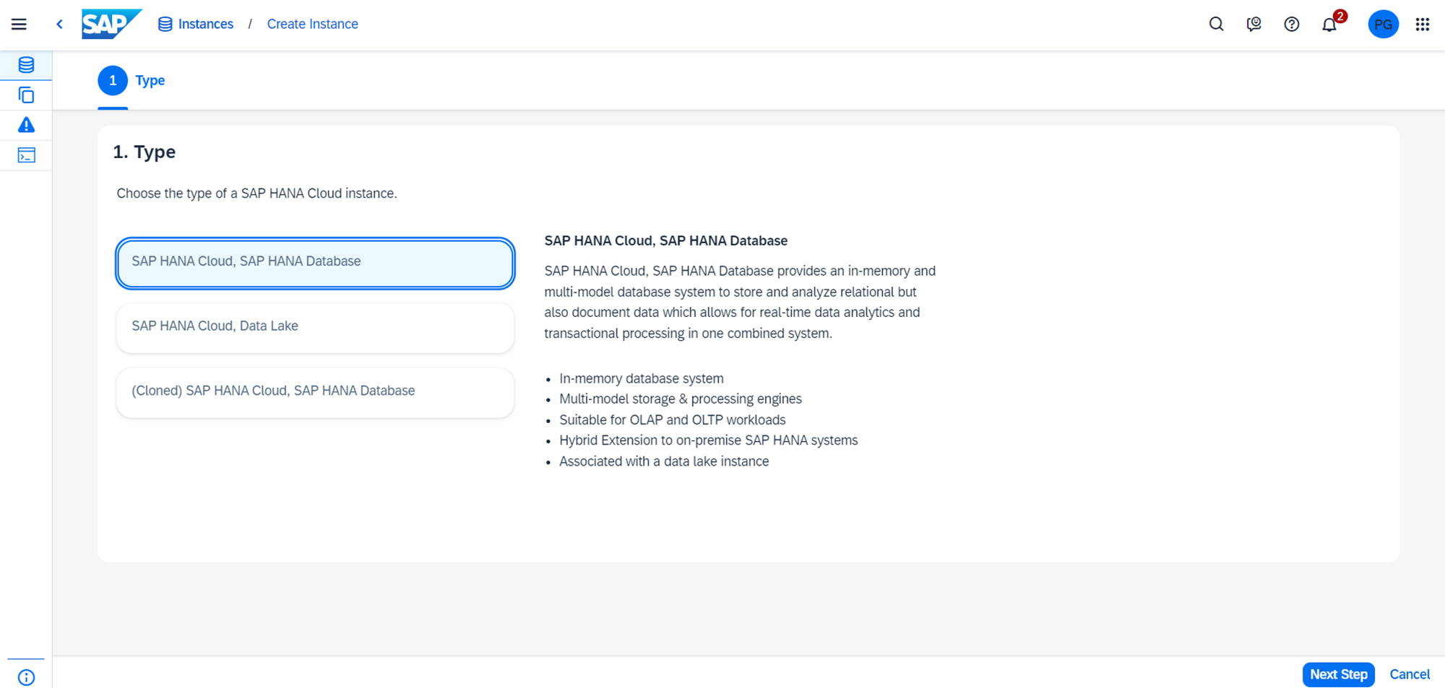Open the product switcher grid icon
The width and height of the screenshot is (1445, 688).
point(1422,25)
